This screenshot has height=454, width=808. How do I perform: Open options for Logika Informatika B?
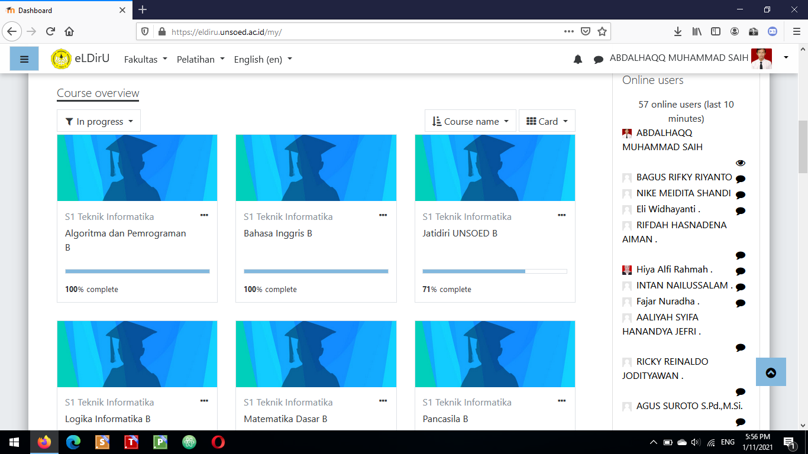(x=204, y=401)
